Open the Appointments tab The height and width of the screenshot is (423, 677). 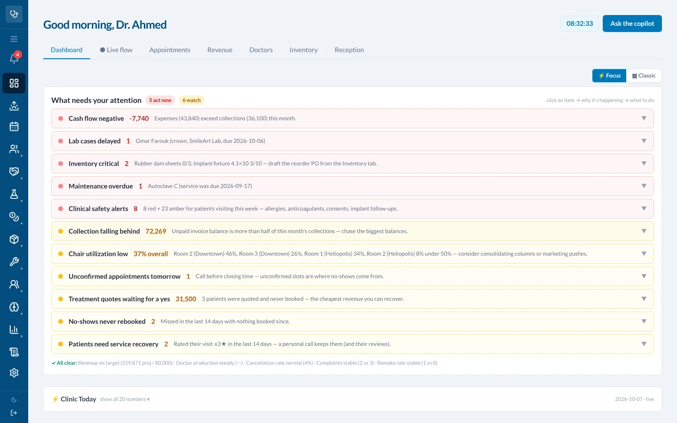click(x=170, y=50)
